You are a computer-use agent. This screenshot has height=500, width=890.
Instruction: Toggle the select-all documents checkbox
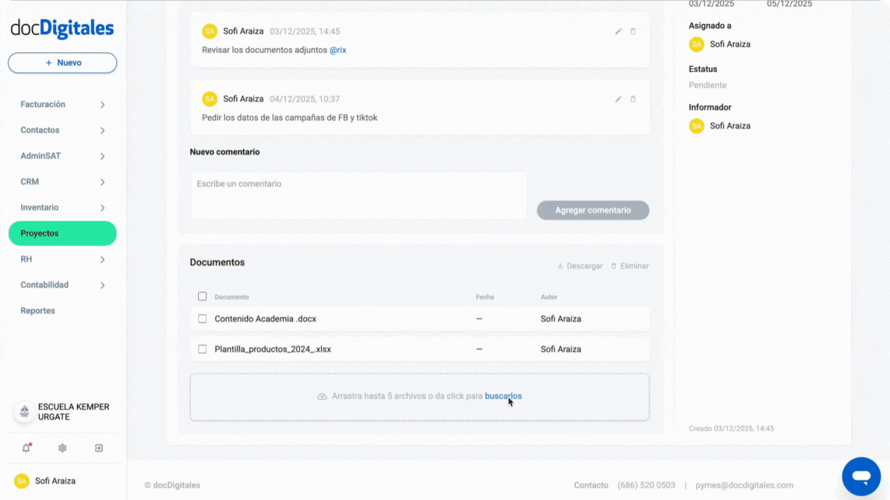pyautogui.click(x=202, y=296)
